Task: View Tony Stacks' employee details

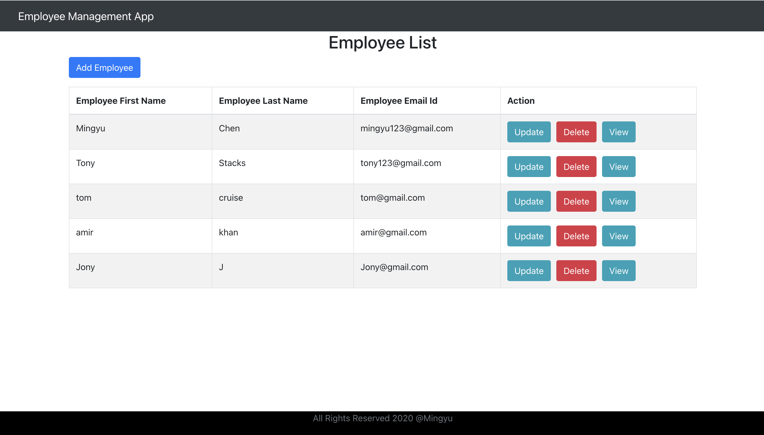Action: point(618,166)
